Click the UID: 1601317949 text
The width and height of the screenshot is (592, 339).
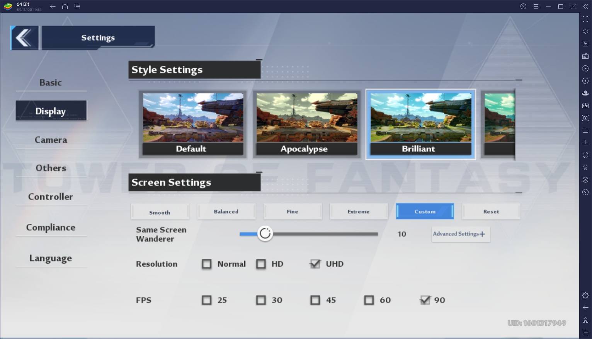click(x=537, y=323)
